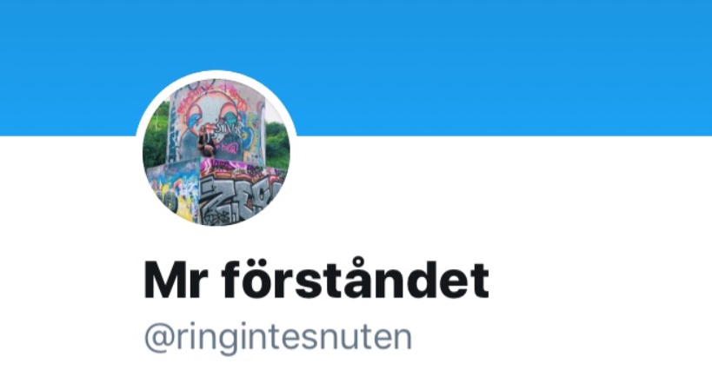Click the concrete tower top in the avatar
The height and width of the screenshot is (390, 712).
click(x=216, y=89)
